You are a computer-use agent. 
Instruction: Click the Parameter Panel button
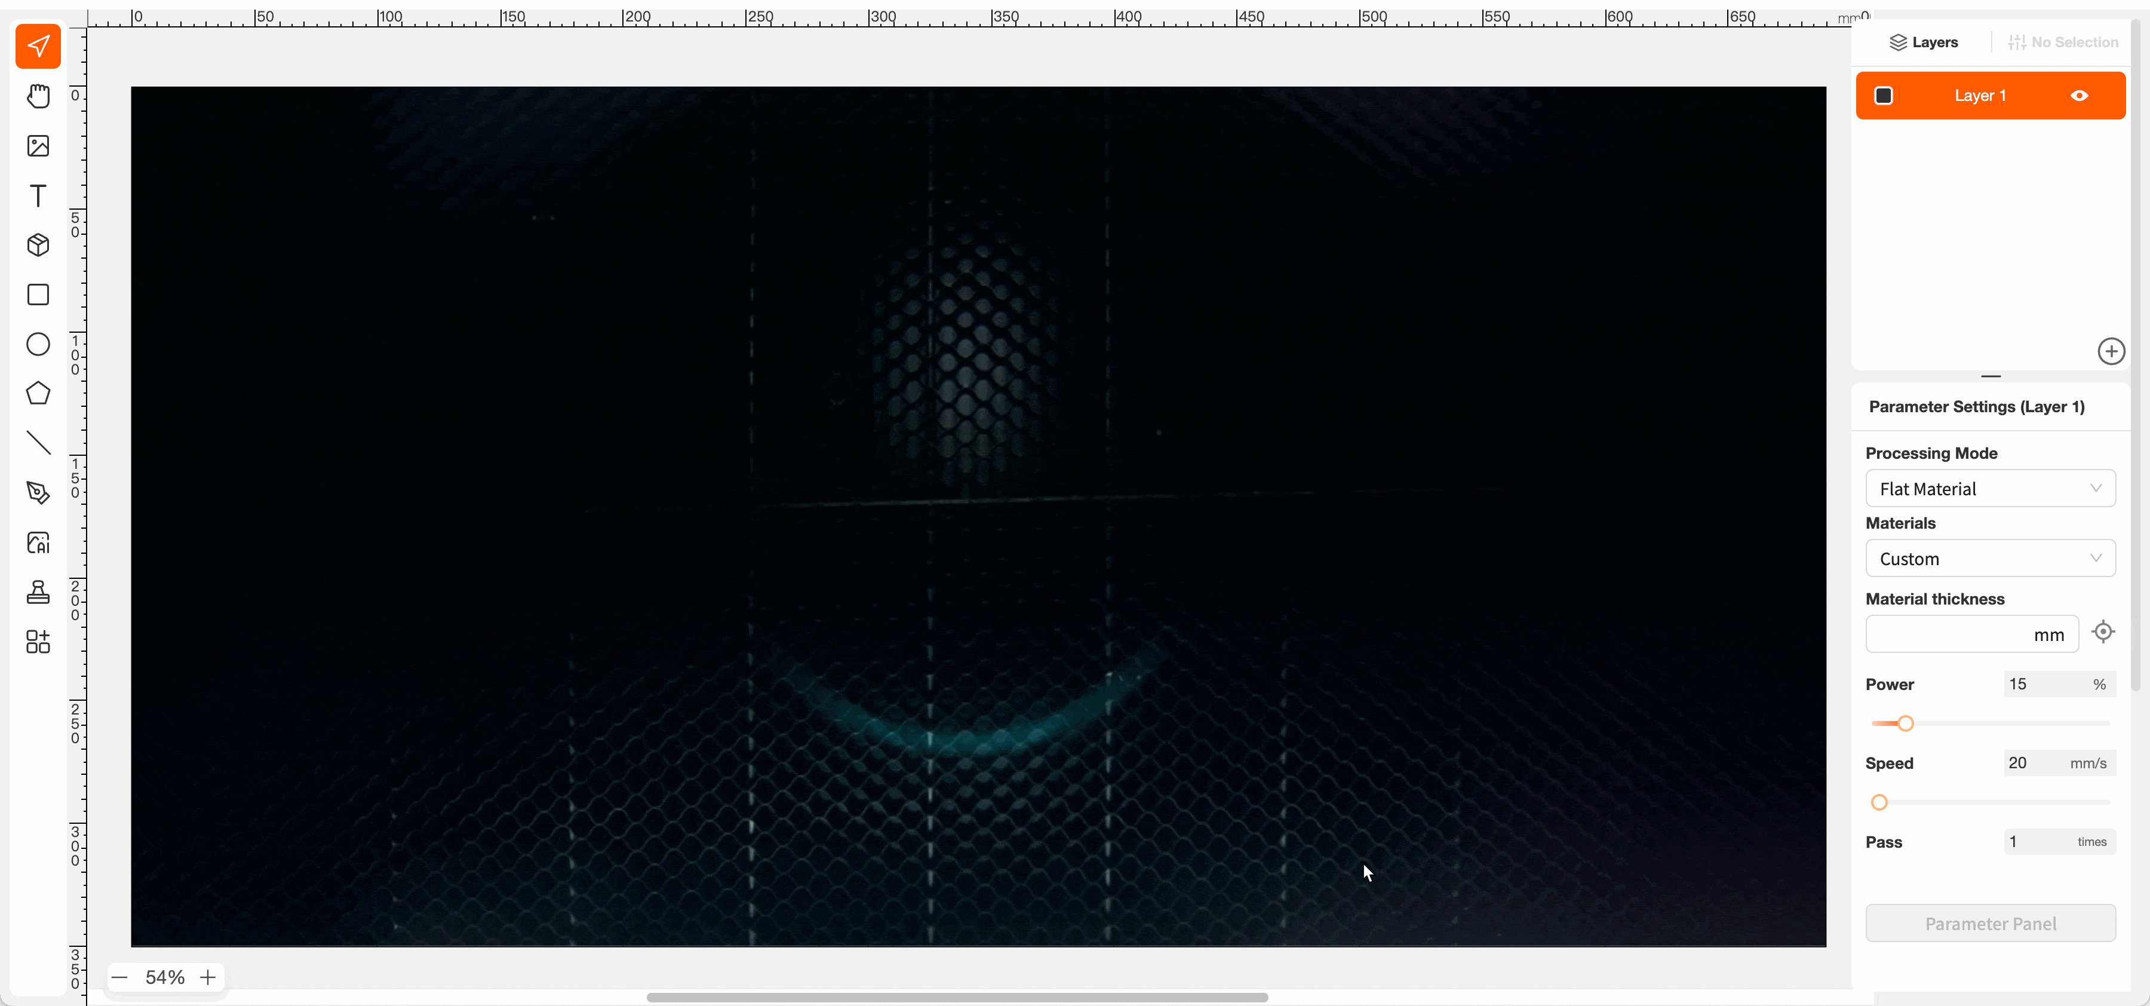tap(1990, 924)
